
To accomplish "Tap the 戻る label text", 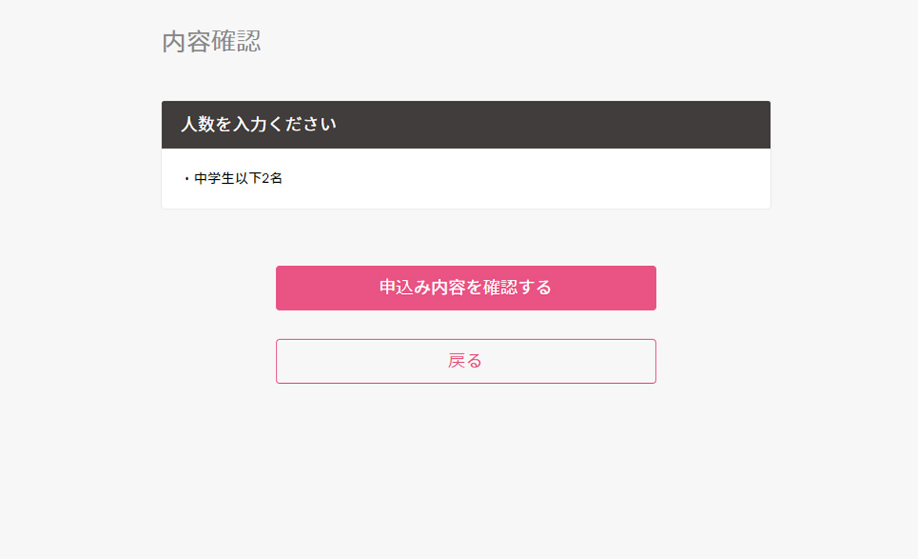I will point(466,361).
